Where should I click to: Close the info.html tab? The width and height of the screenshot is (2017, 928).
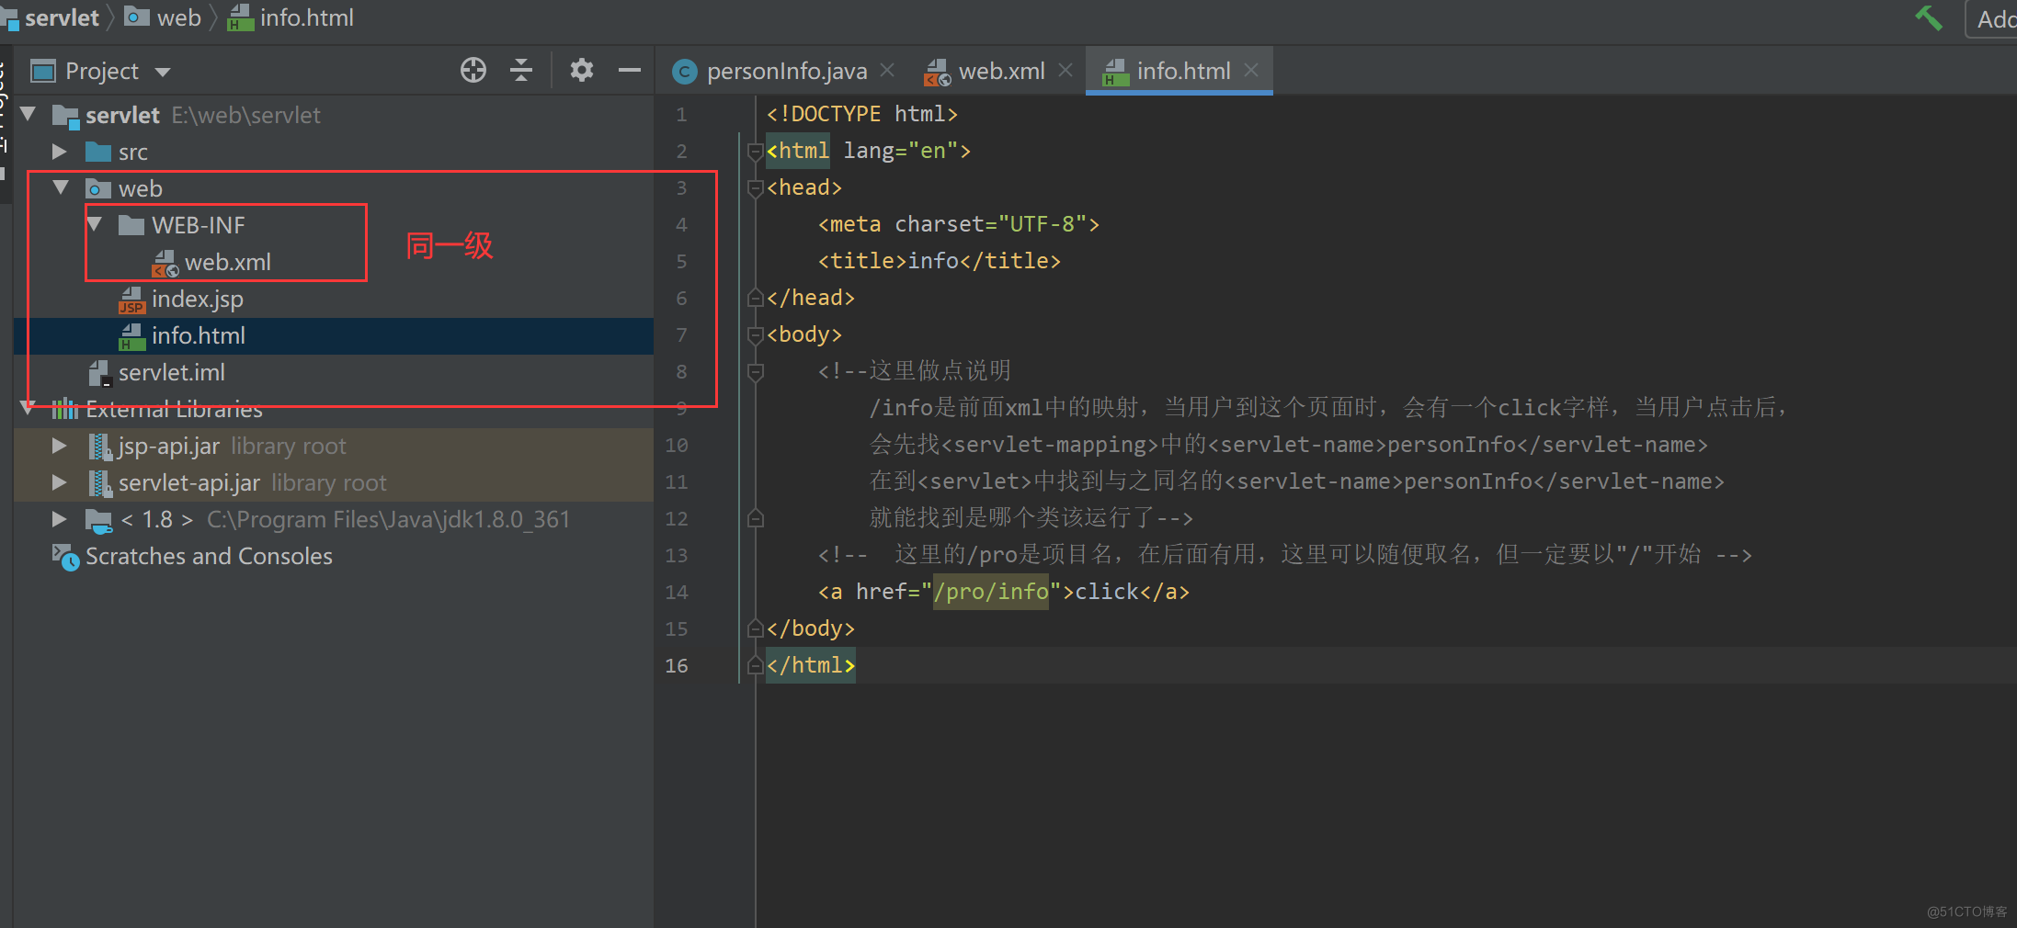[x=1251, y=70]
